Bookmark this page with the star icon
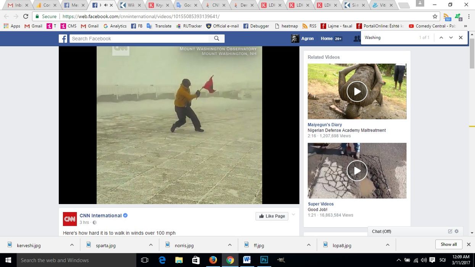Viewport: 475px width, 267px height. point(435,16)
